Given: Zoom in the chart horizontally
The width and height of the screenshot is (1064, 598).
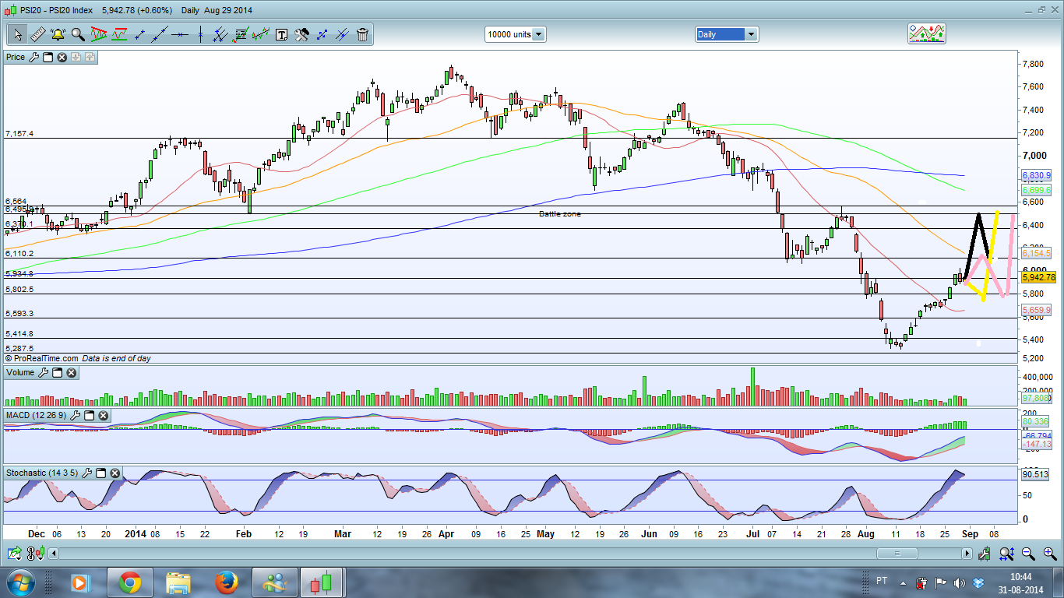Looking at the screenshot, I should tap(1048, 554).
